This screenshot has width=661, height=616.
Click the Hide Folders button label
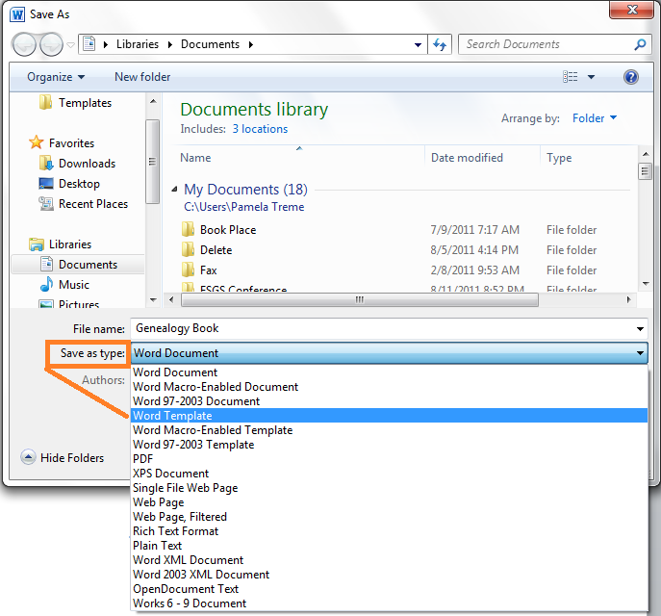click(72, 457)
